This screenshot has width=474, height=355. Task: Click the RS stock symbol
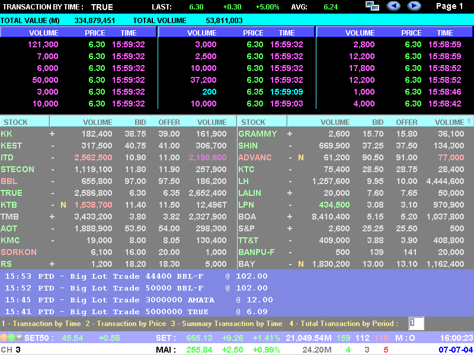point(6,264)
